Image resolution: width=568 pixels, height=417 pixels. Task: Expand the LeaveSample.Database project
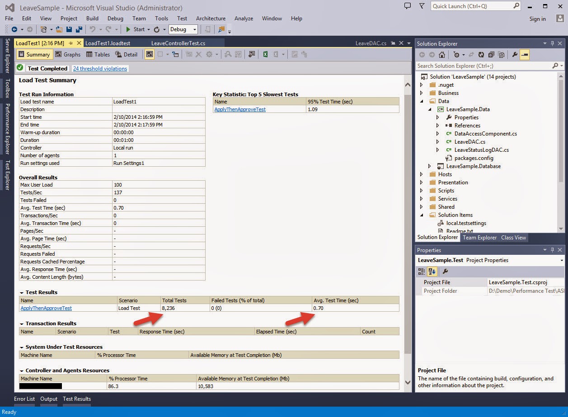click(430, 166)
